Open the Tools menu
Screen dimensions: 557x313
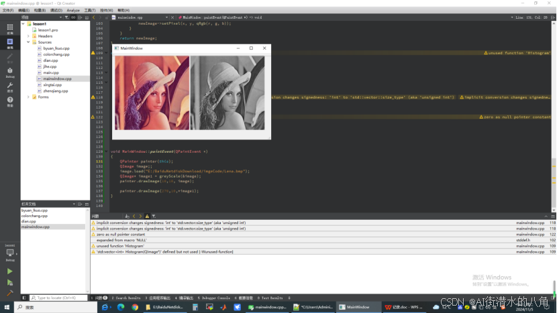(90, 10)
